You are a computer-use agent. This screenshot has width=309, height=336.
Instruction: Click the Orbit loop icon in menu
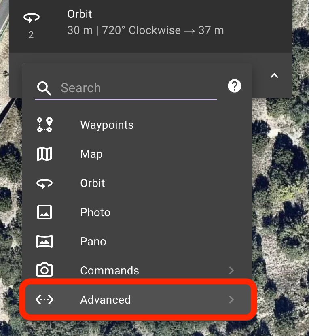[44, 183]
